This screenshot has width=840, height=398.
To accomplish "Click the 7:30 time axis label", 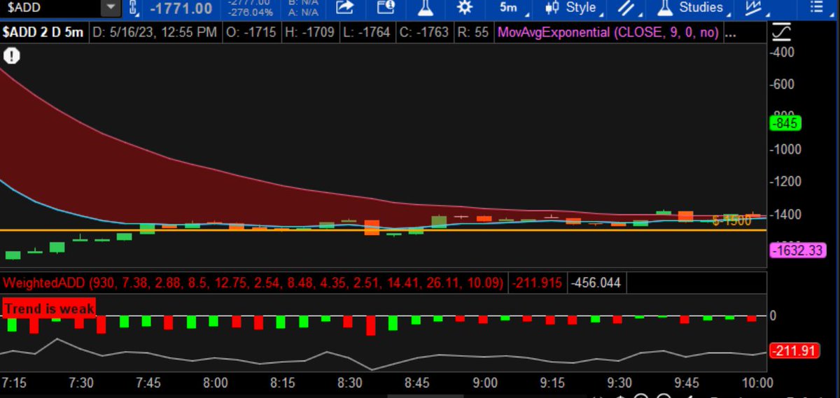I will [81, 383].
